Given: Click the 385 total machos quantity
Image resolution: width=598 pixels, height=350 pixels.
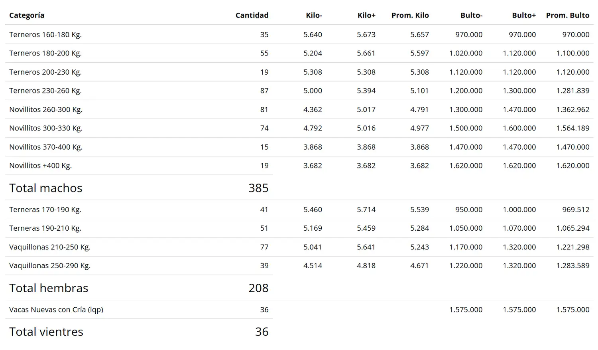Looking at the screenshot, I should click(258, 188).
